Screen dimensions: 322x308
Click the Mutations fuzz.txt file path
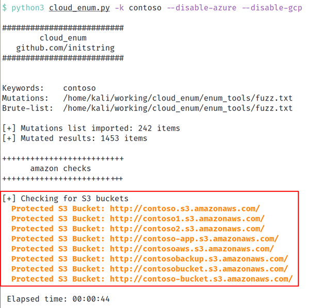pos(178,98)
